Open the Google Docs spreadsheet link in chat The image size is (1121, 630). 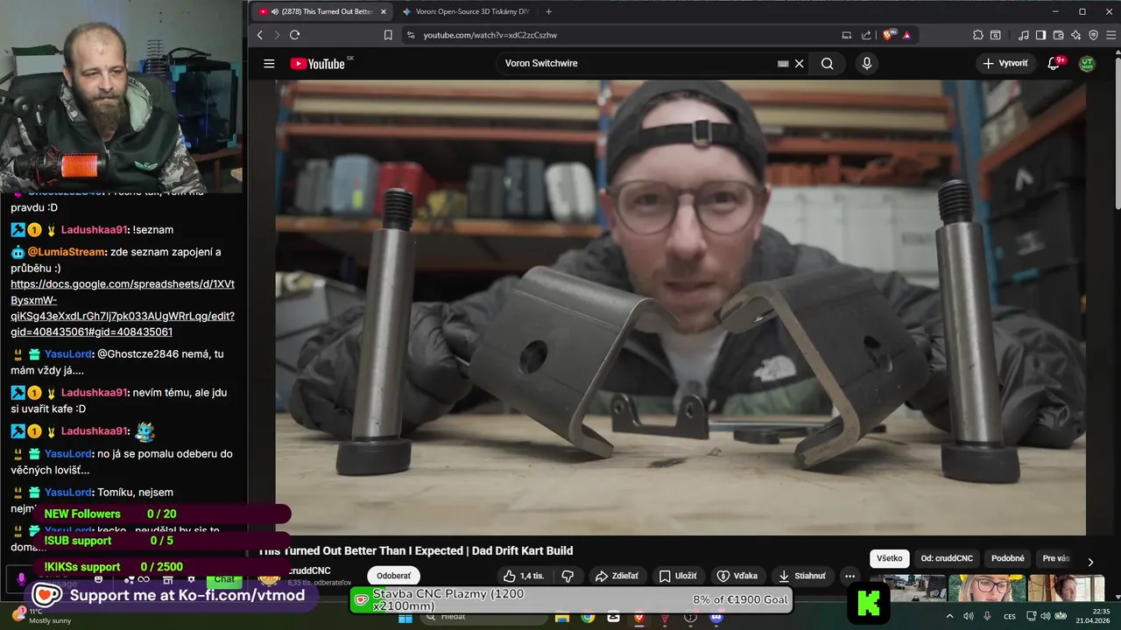pyautogui.click(x=123, y=308)
